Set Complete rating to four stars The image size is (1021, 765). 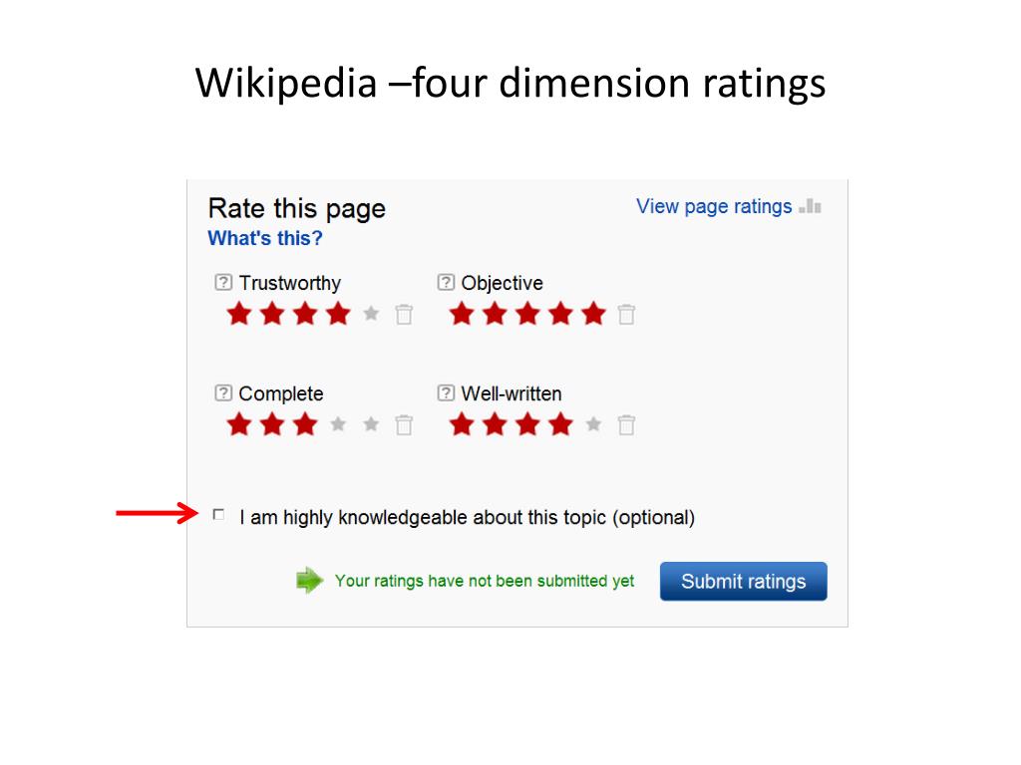coord(338,425)
